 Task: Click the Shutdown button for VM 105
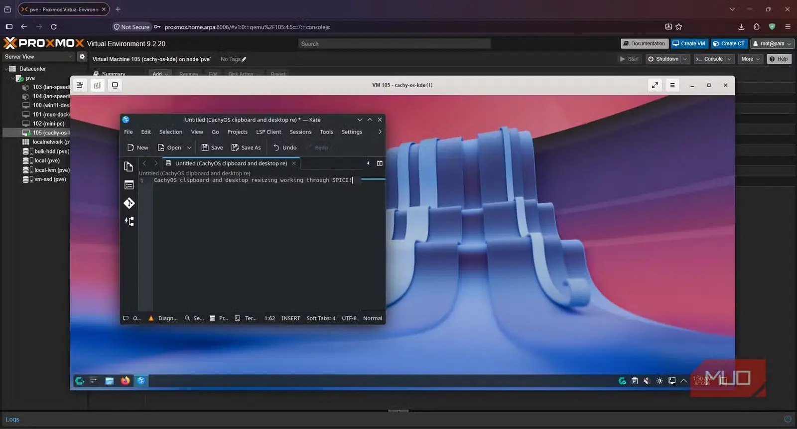click(664, 59)
